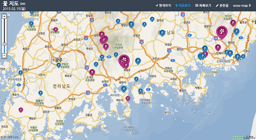Image resolution: width=256 pixels, height=140 pixels.
Task: Click the 현재위치 current location button
Action: pos(163,6)
